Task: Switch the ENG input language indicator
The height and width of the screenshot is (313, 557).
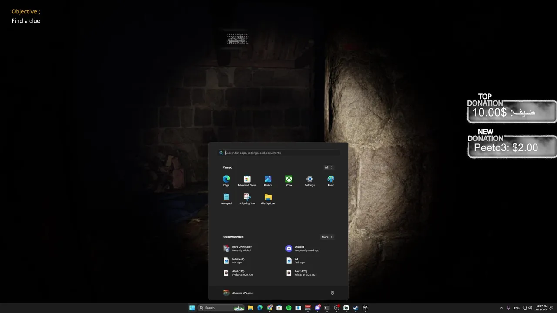Action: coord(517,308)
